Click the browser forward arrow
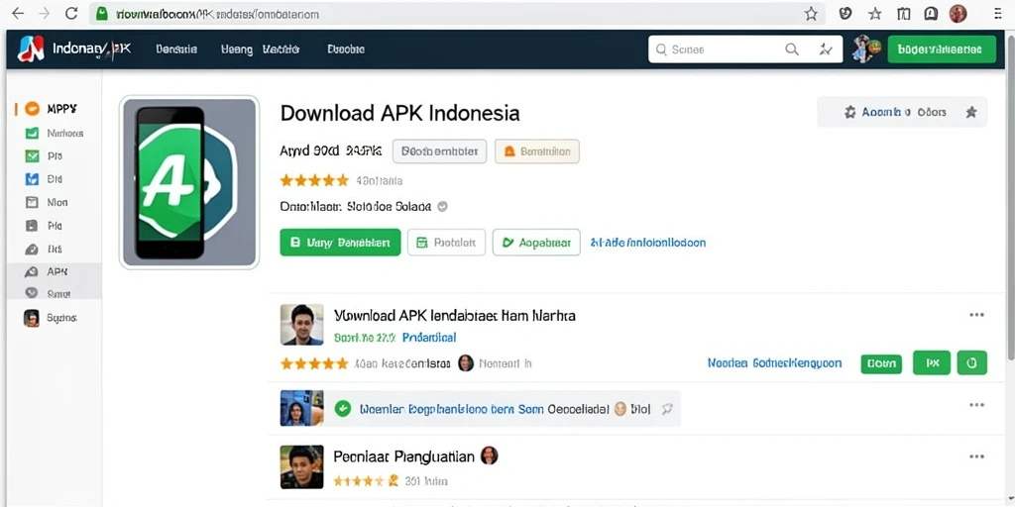 [x=44, y=14]
